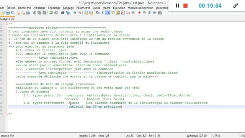This screenshot has width=245, height=138.
Task: Open the Recherche menu
Action: tap(24, 8)
